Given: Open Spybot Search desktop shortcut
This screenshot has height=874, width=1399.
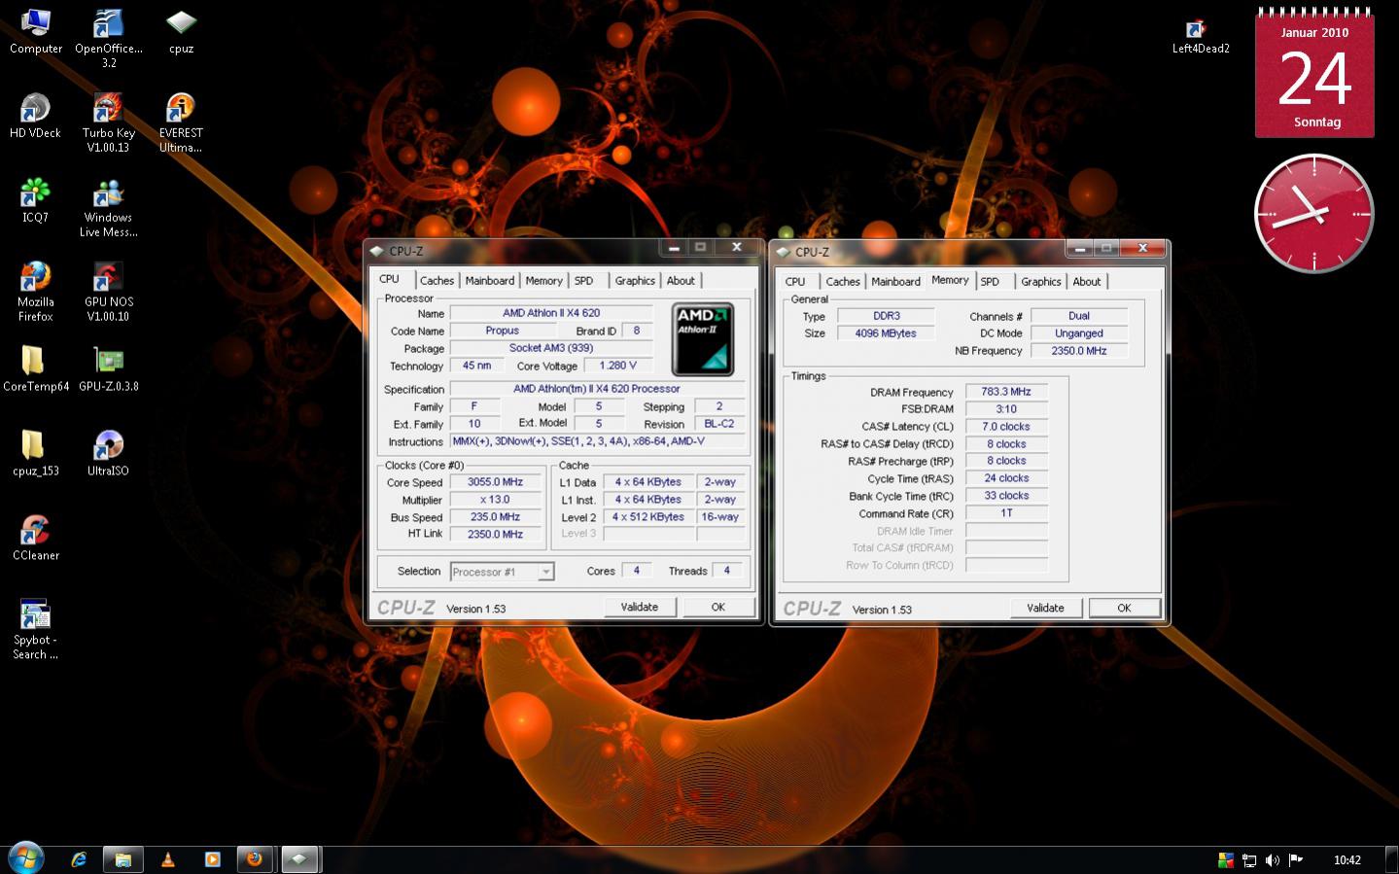Looking at the screenshot, I should pos(35,630).
